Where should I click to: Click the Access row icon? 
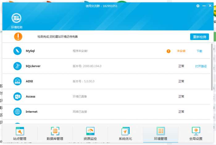[x=18, y=96]
